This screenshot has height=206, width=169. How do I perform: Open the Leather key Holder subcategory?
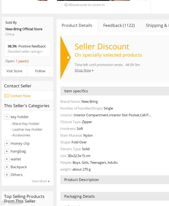pos(26,129)
